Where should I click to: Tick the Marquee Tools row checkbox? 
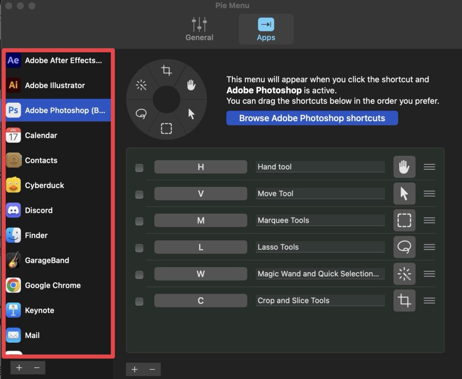pyautogui.click(x=139, y=221)
